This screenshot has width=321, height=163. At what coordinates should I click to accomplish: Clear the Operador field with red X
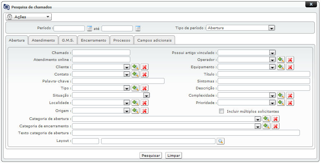pyautogui.click(x=290, y=60)
